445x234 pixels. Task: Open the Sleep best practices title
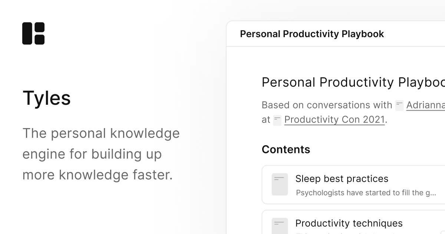pyautogui.click(x=342, y=179)
